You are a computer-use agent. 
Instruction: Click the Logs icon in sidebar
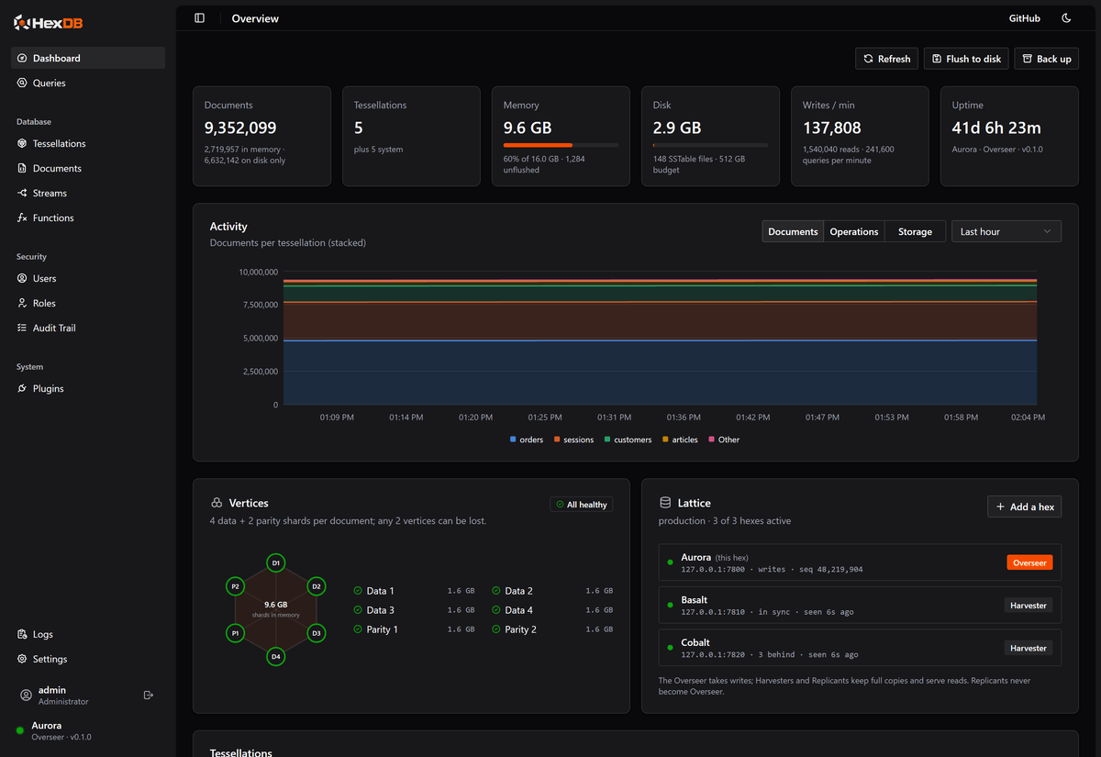[23, 634]
